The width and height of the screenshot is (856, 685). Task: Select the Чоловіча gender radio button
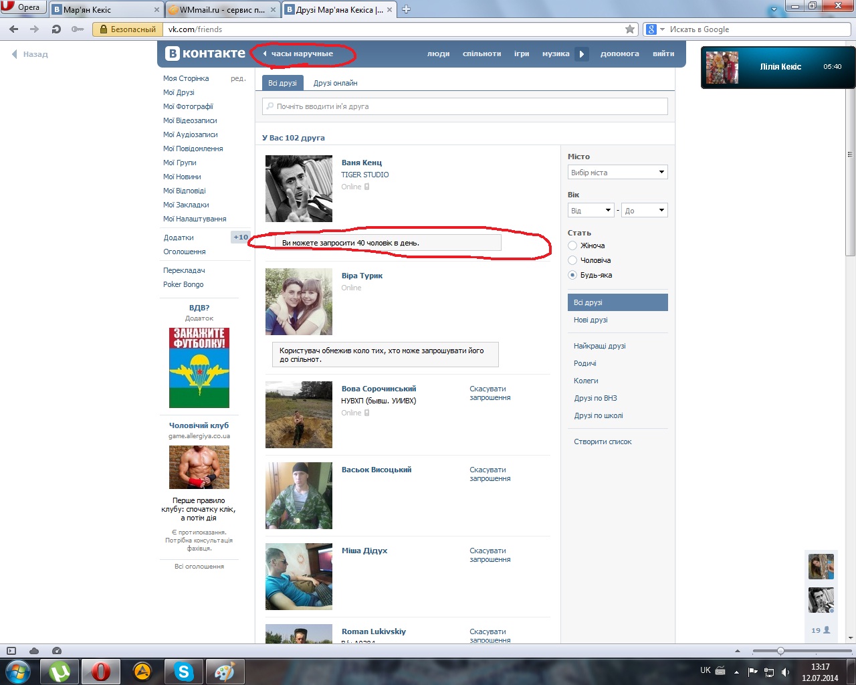[x=572, y=260]
